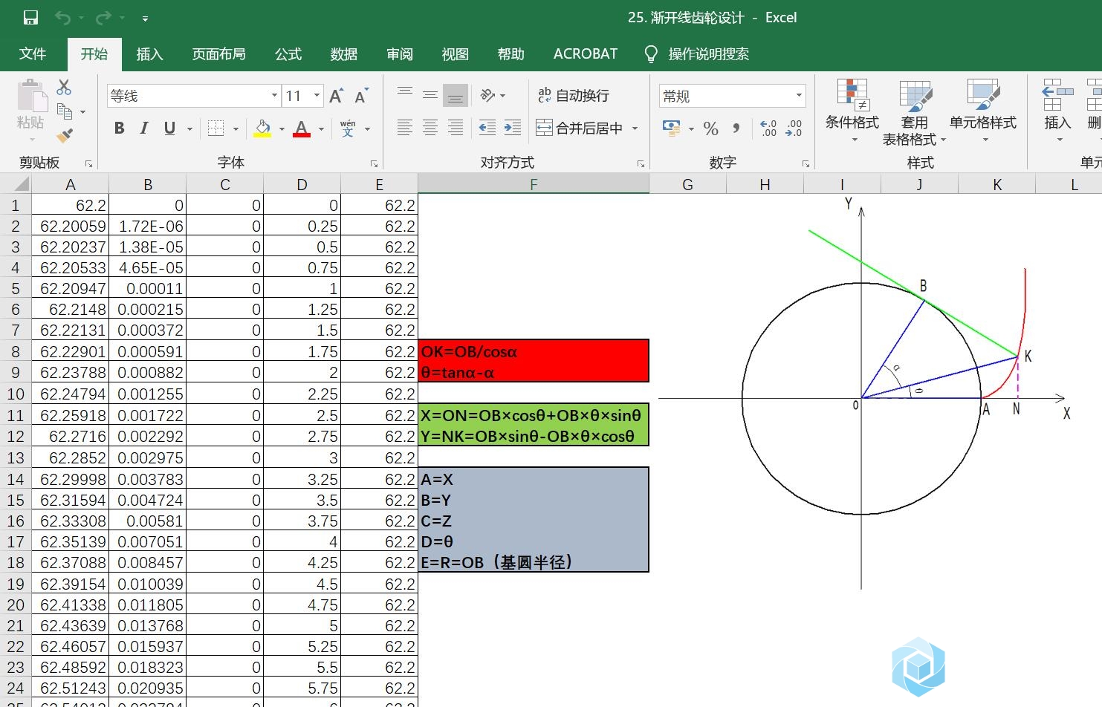Open 条件格式 conditional formatting
Viewport: 1102px width, 707px height.
pos(852,111)
